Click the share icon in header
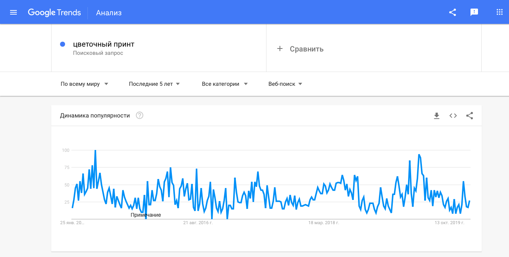The height and width of the screenshot is (257, 509). [x=453, y=12]
